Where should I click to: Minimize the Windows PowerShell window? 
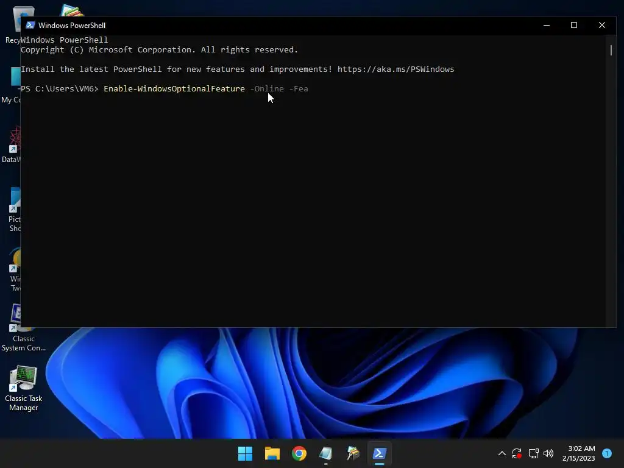(x=547, y=25)
